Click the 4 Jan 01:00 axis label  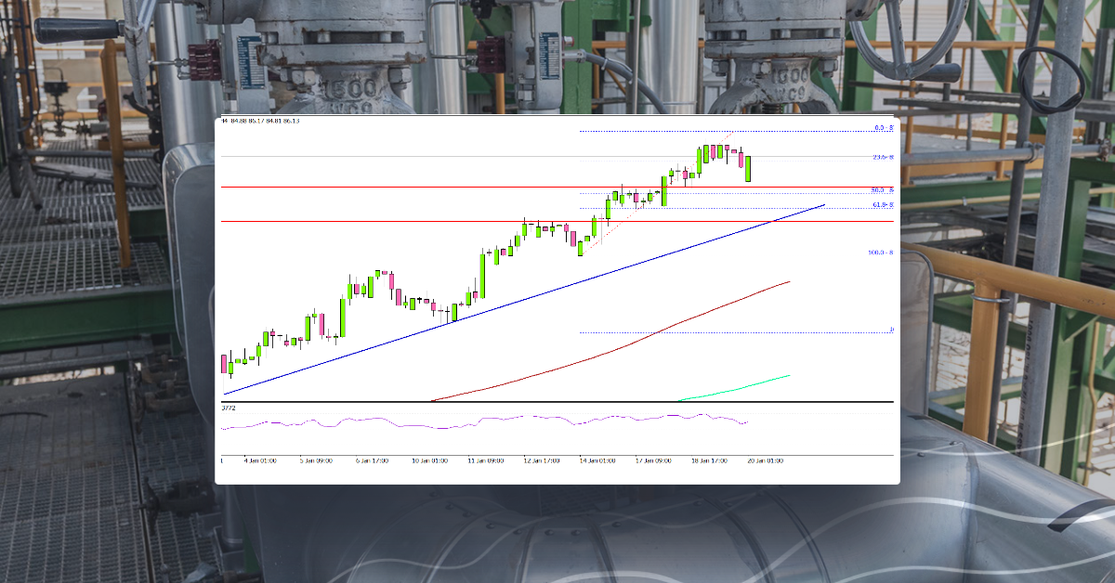tap(263, 458)
